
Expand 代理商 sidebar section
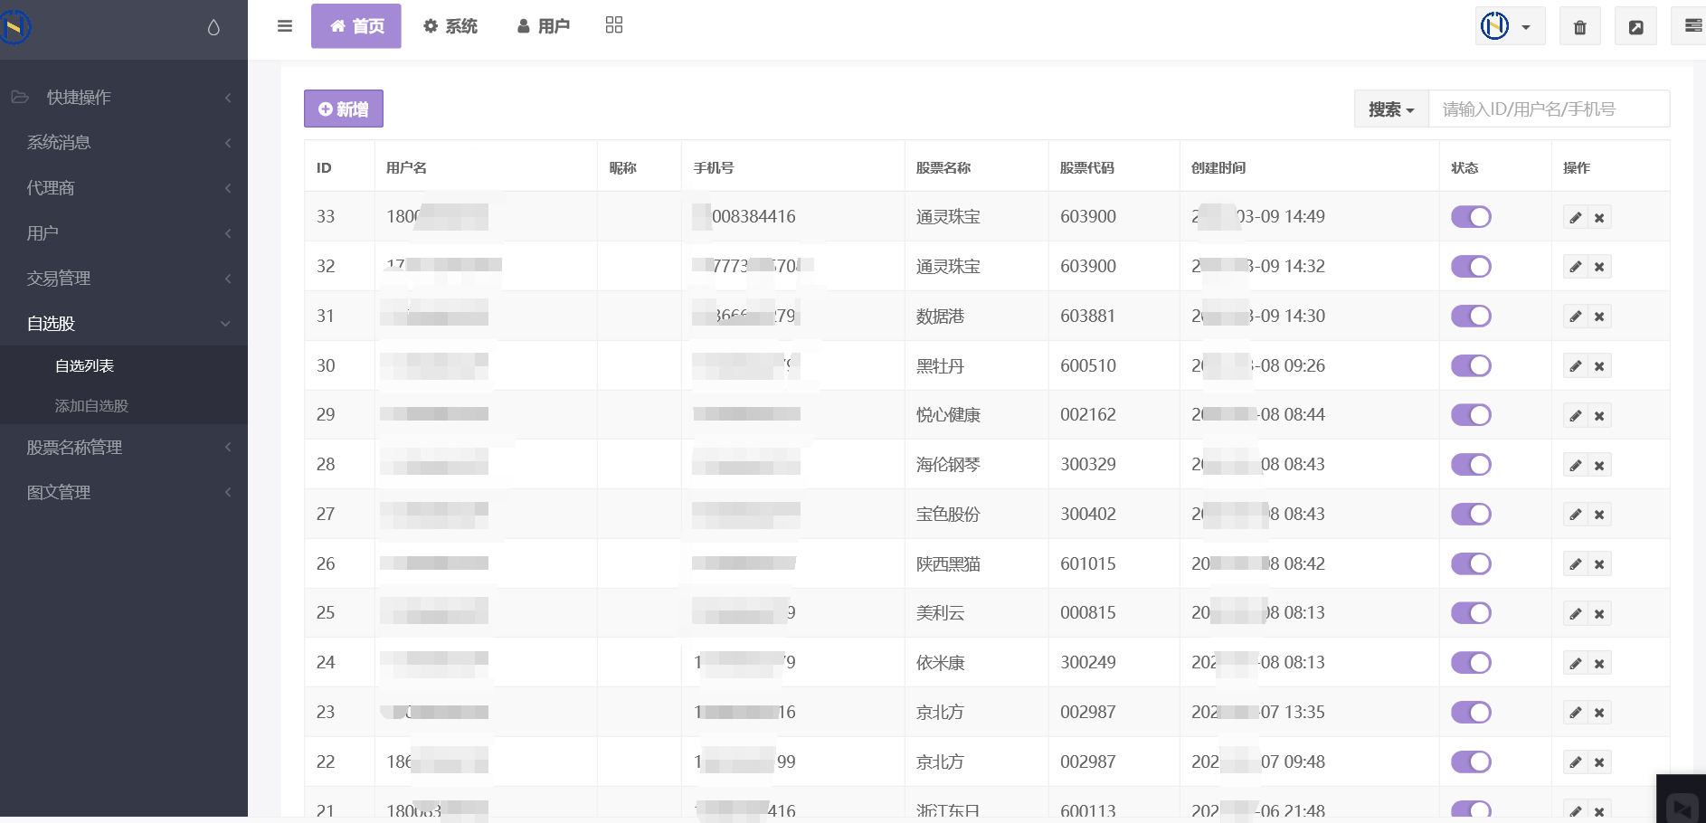pos(124,188)
